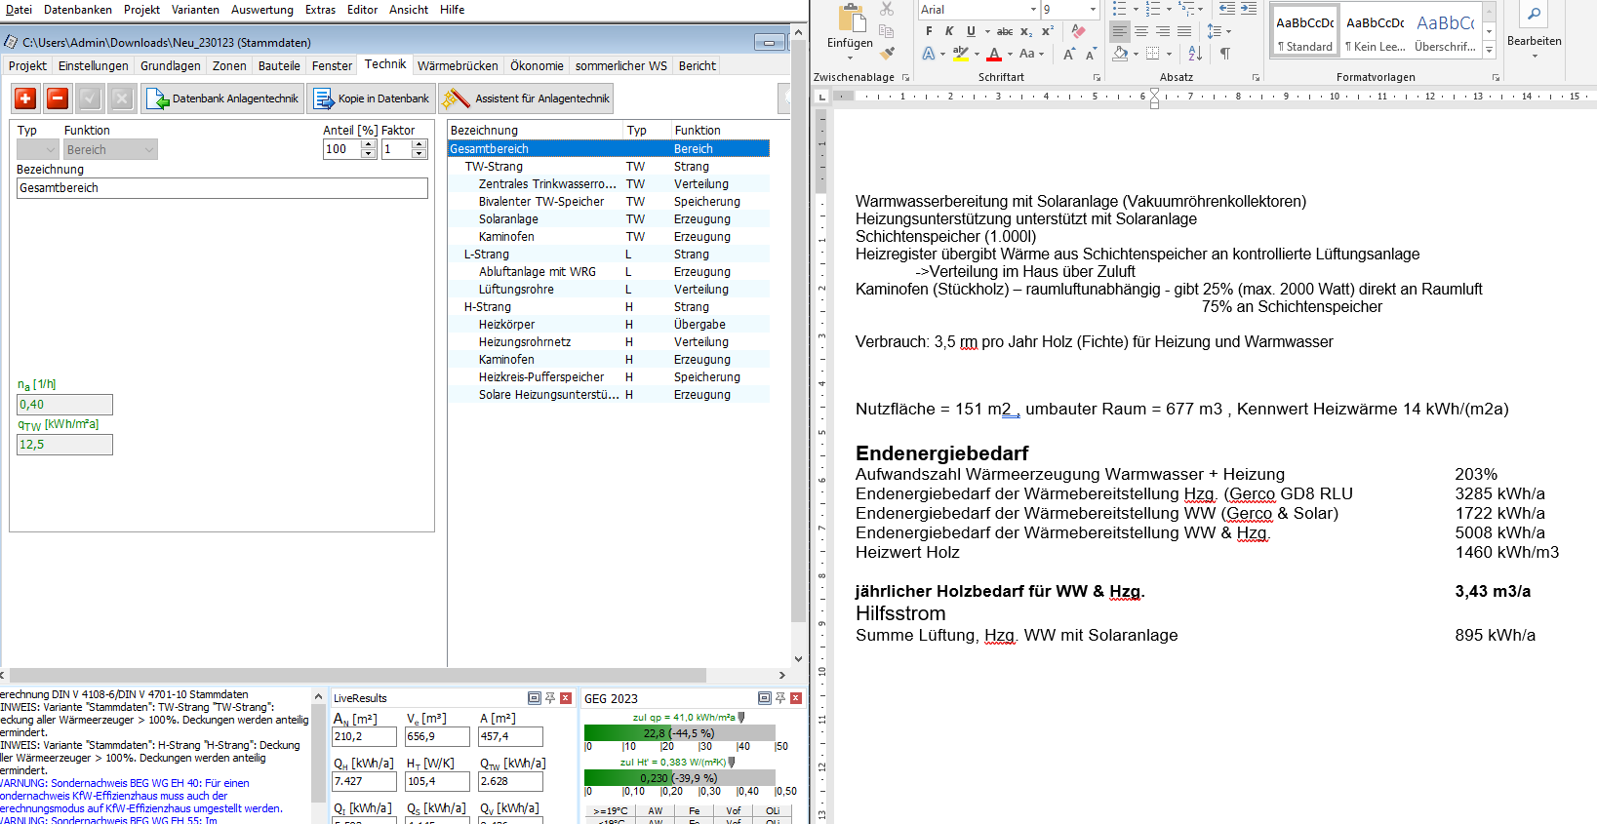Click the Word format painter brush icon

point(887,54)
